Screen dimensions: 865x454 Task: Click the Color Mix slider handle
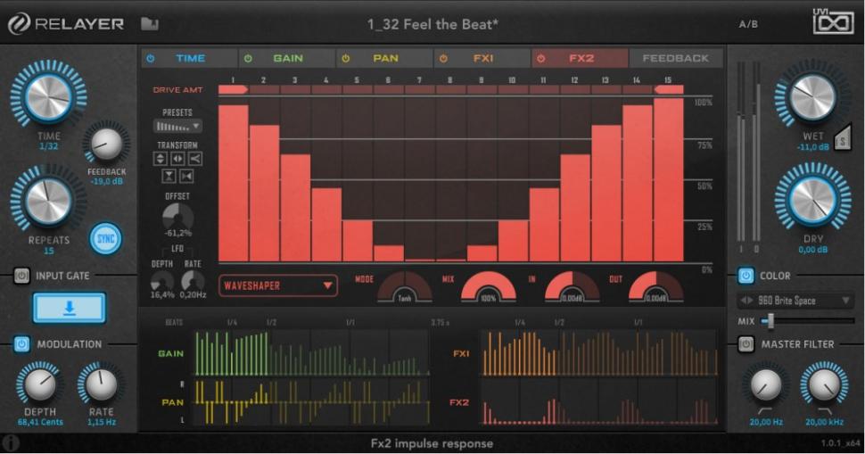(x=768, y=320)
